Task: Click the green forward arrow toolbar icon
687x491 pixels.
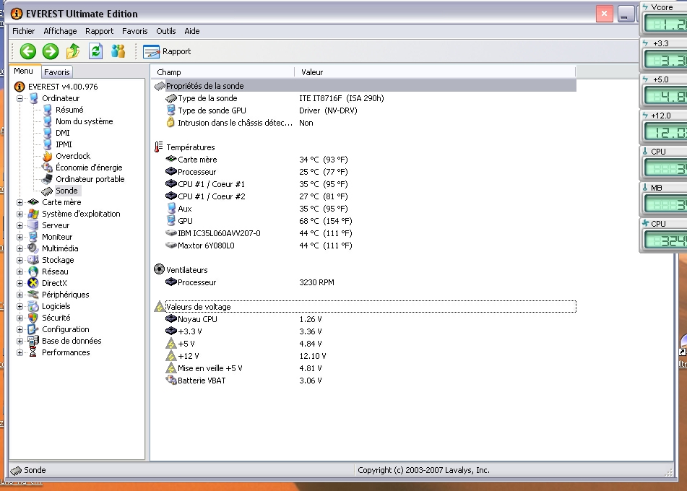Action: pyautogui.click(x=51, y=51)
